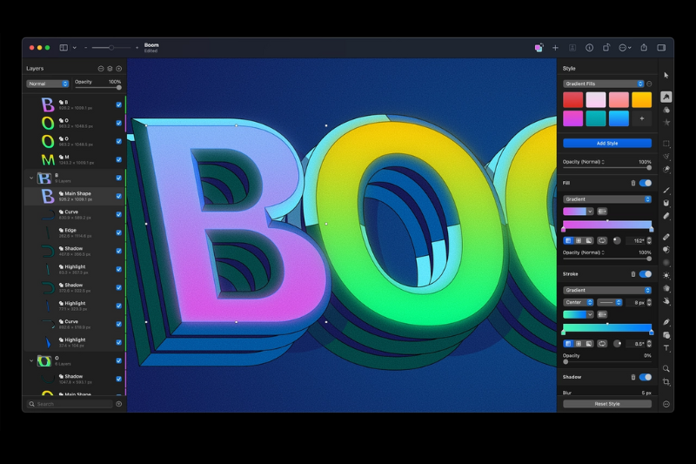Select the Type text tool
The image size is (696, 464).
pos(666,347)
